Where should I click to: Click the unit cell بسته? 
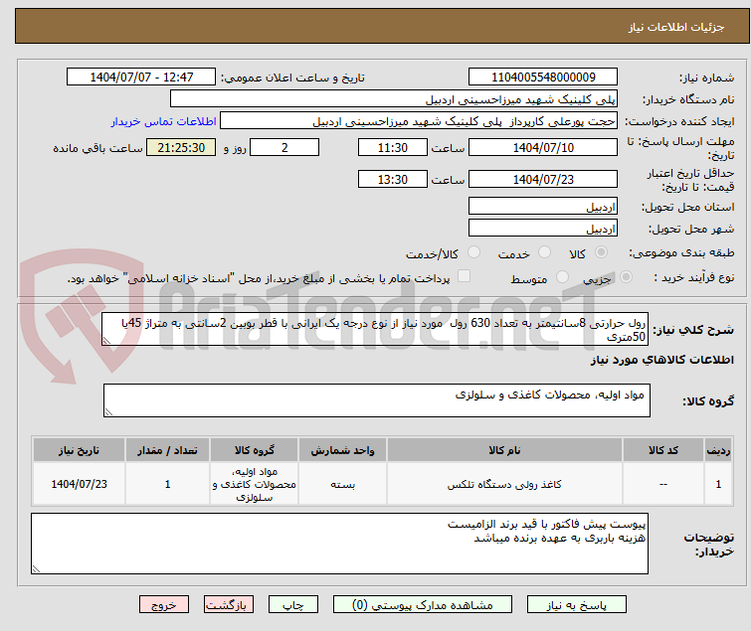(342, 484)
